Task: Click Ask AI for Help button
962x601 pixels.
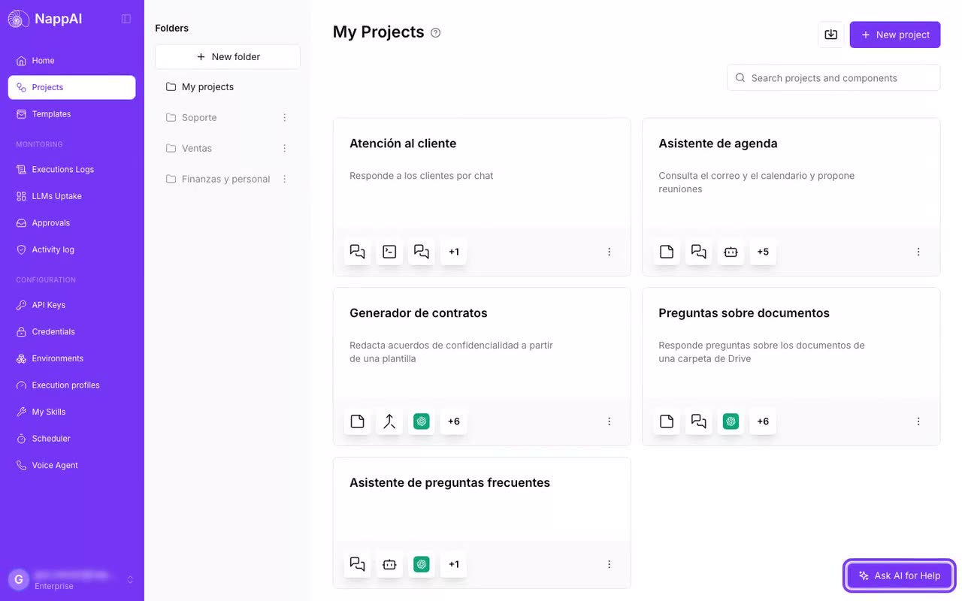Action: coord(900,576)
